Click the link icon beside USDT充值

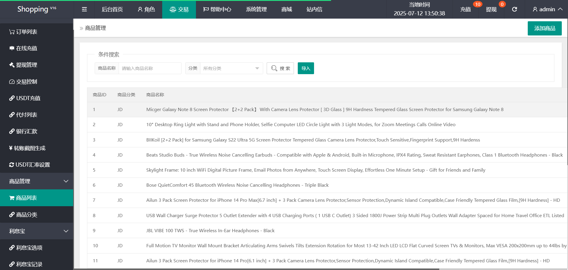click(12, 98)
